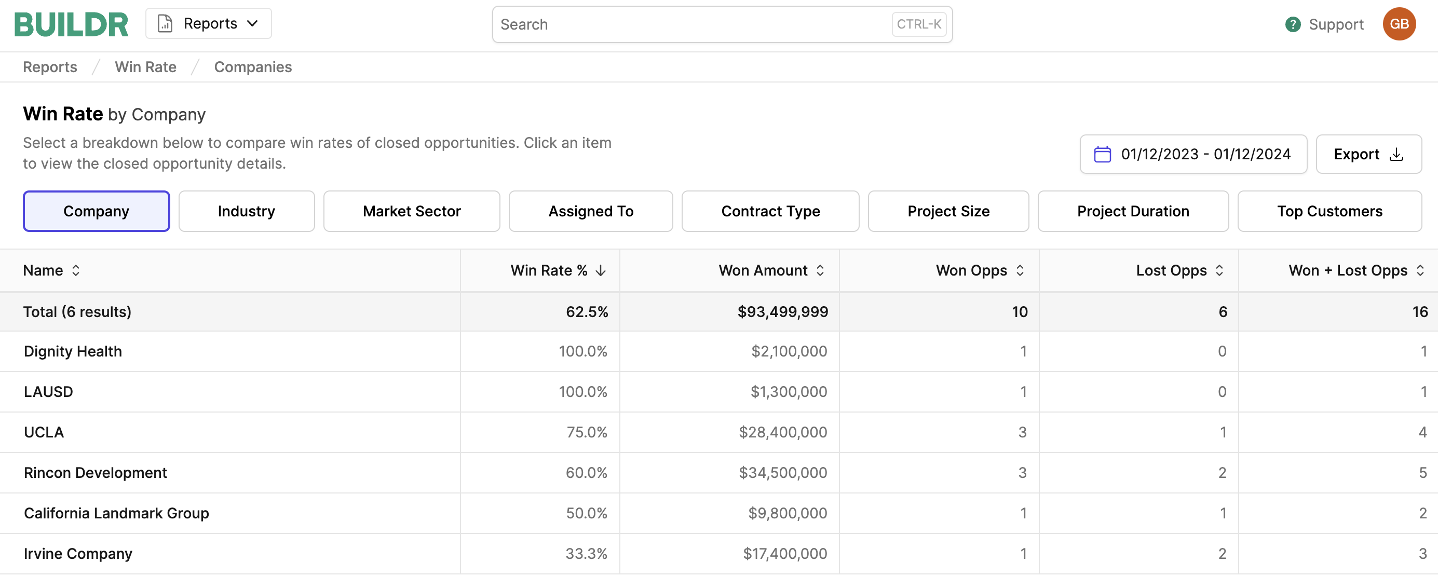The image size is (1438, 576).
Task: Switch to Market Sector breakdown
Action: (412, 211)
